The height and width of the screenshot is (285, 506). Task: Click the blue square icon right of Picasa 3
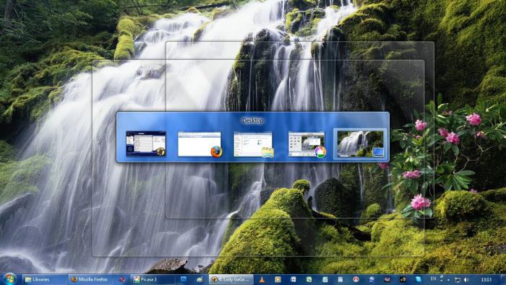(184, 279)
